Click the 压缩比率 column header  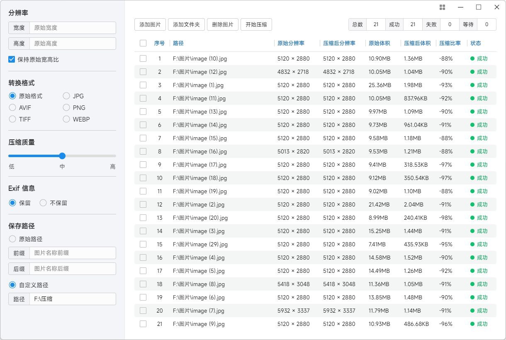click(x=450, y=43)
